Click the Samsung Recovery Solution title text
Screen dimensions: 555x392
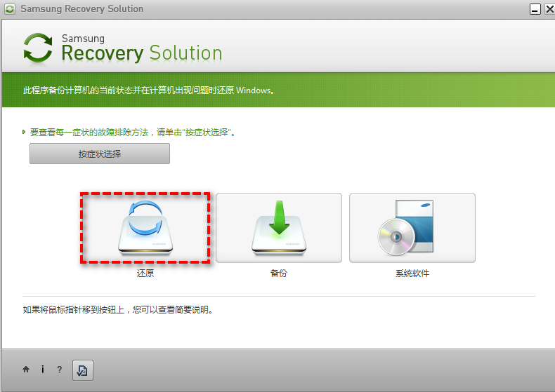click(x=81, y=9)
